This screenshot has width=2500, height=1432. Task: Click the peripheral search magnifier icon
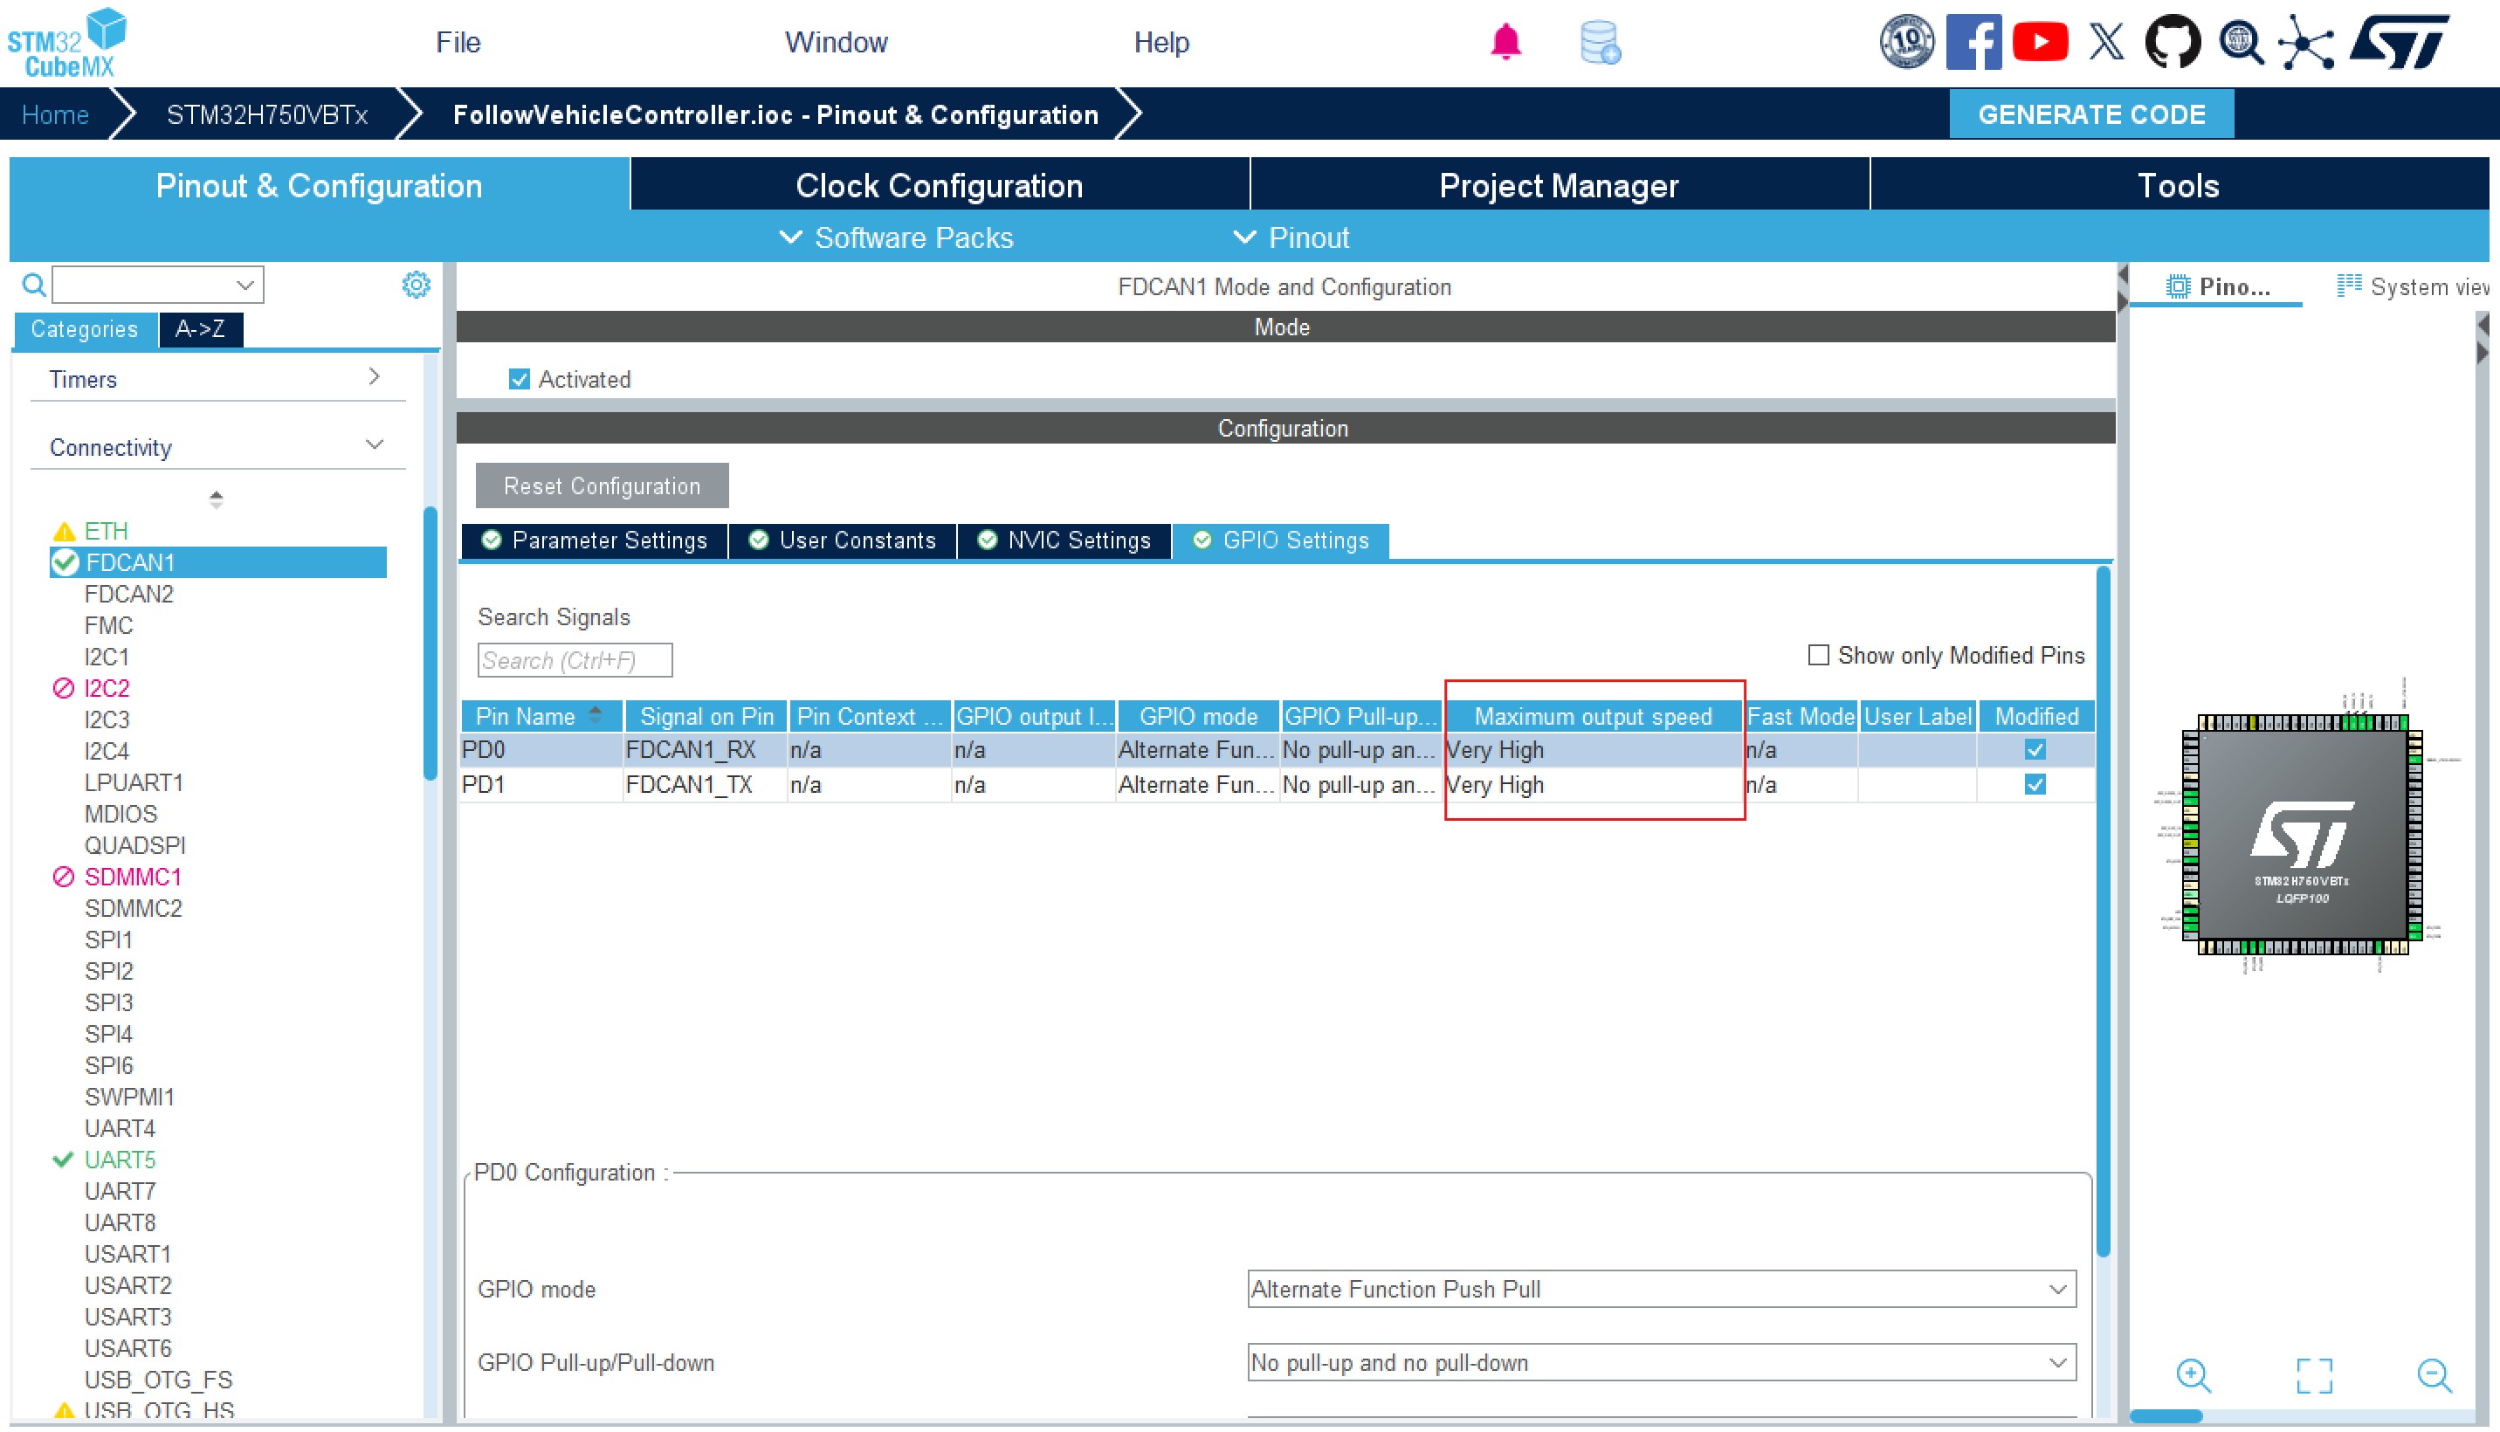[x=33, y=286]
